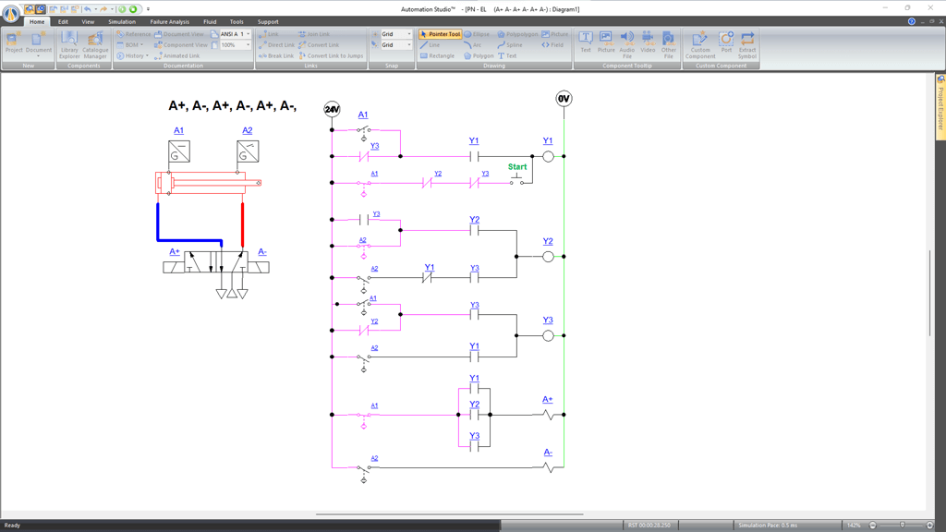
Task: Open the ANSI A paper size dropdown
Action: (248, 34)
